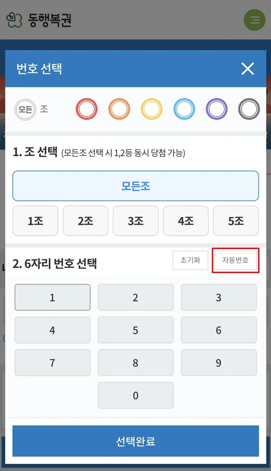Click the highlighted 자동번호 auto-number button
Viewport: 271px width, 471px height.
click(235, 261)
